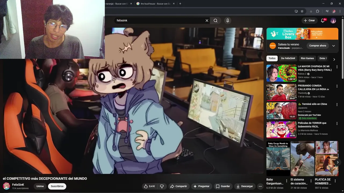Open PROBANDO COMIDA CALLEJERA video thumbnail
The height and width of the screenshot is (193, 344).
[281, 92]
